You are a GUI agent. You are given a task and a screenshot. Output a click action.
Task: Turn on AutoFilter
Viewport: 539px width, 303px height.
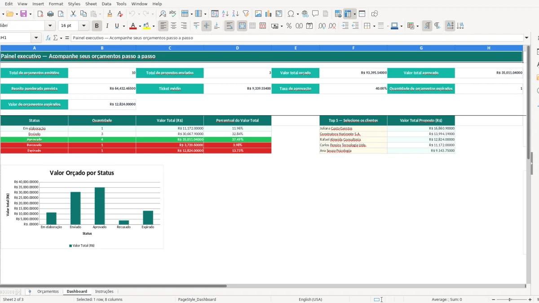click(246, 14)
